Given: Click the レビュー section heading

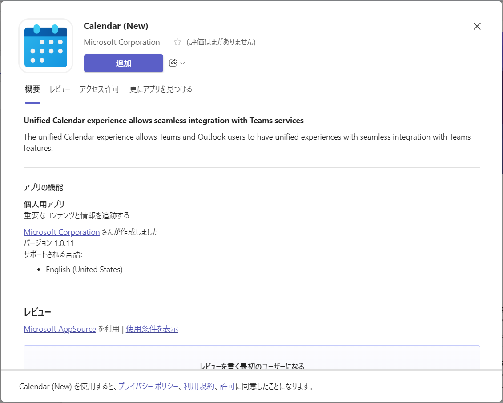Looking at the screenshot, I should 37,312.
